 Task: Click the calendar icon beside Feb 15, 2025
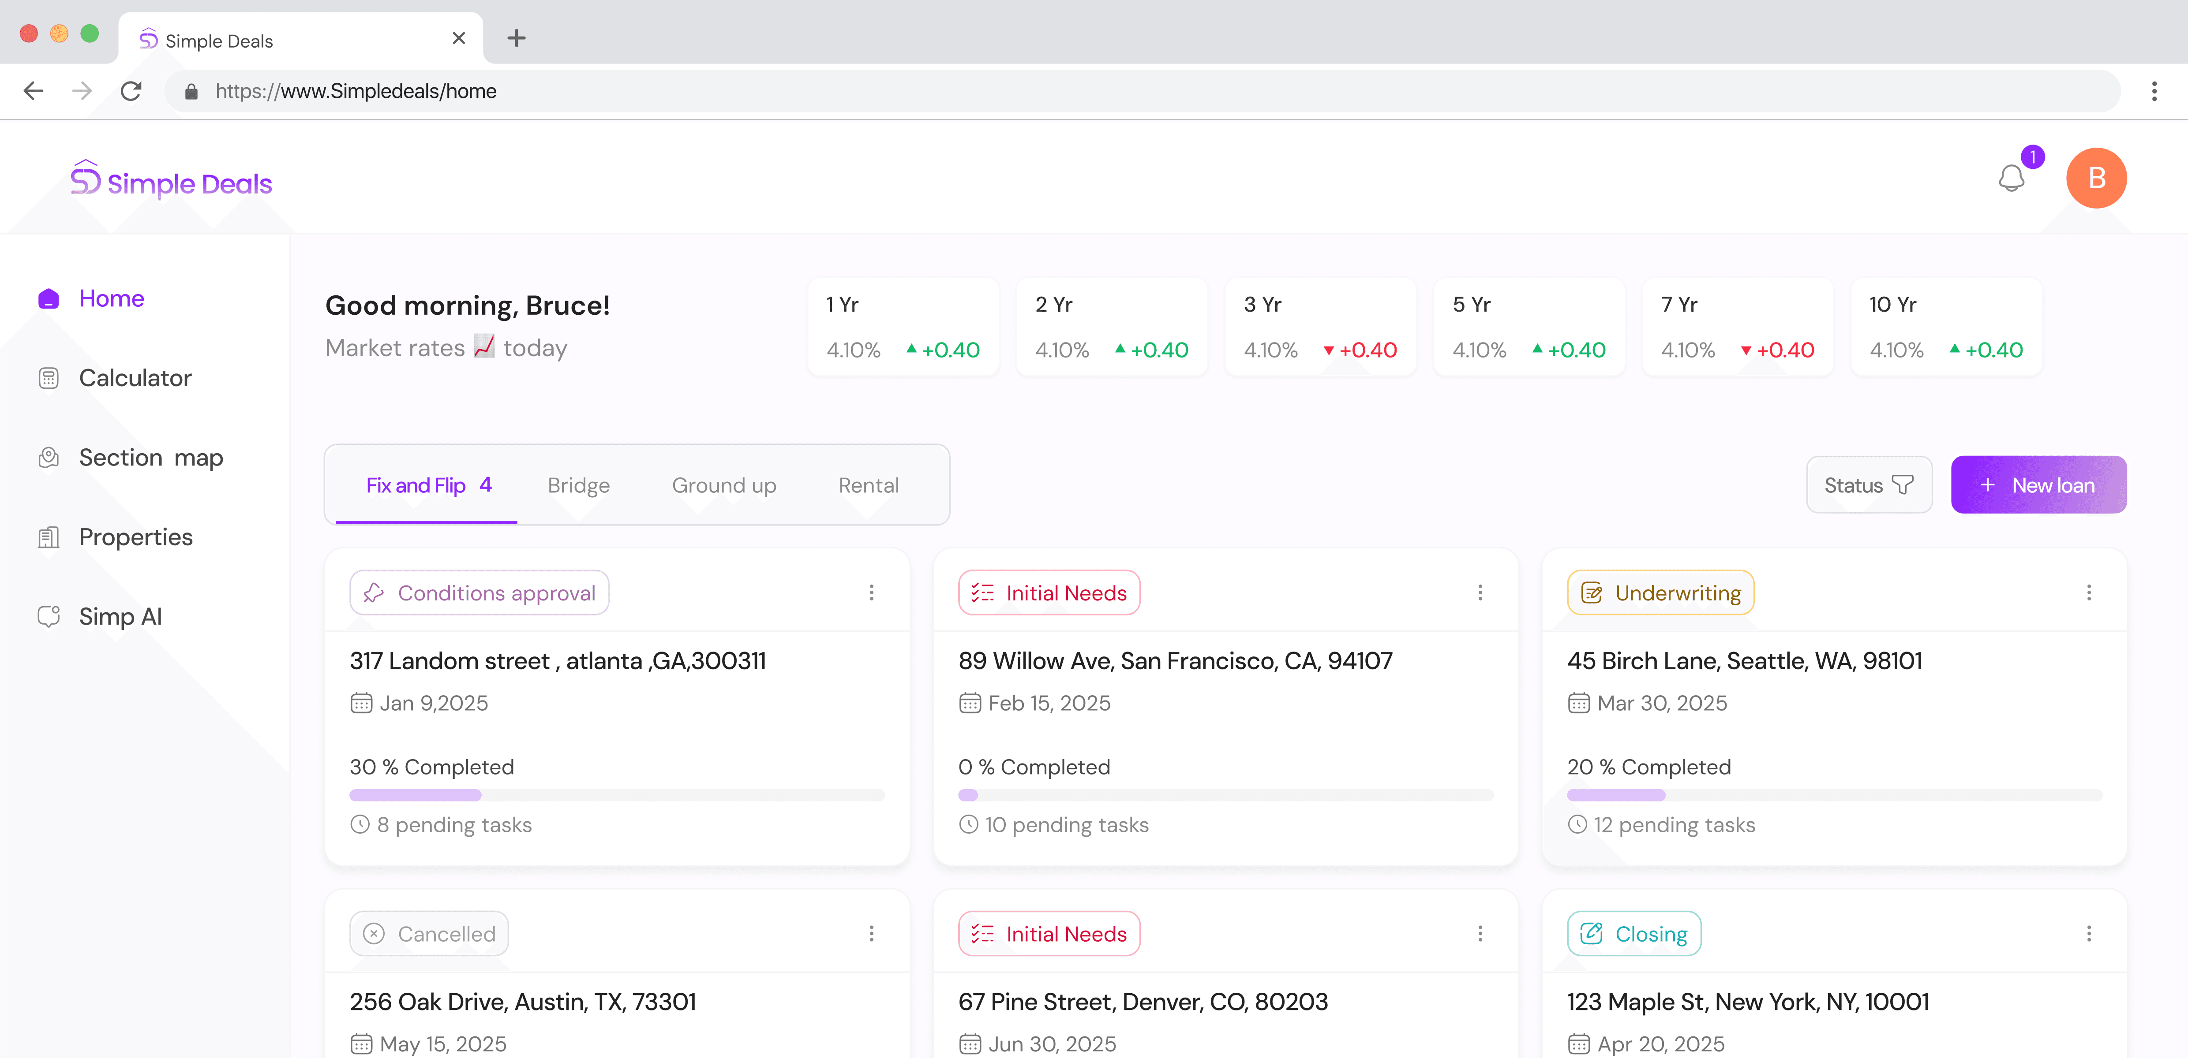pos(969,703)
